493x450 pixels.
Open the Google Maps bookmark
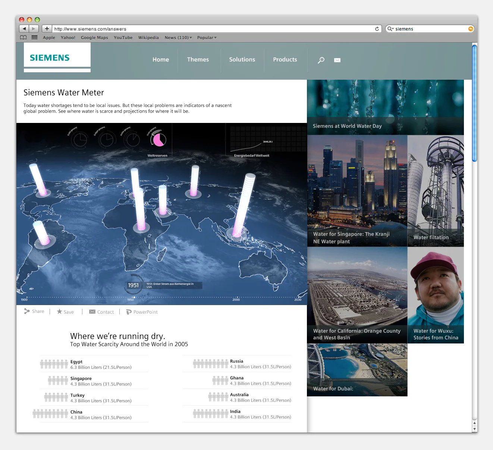[94, 38]
